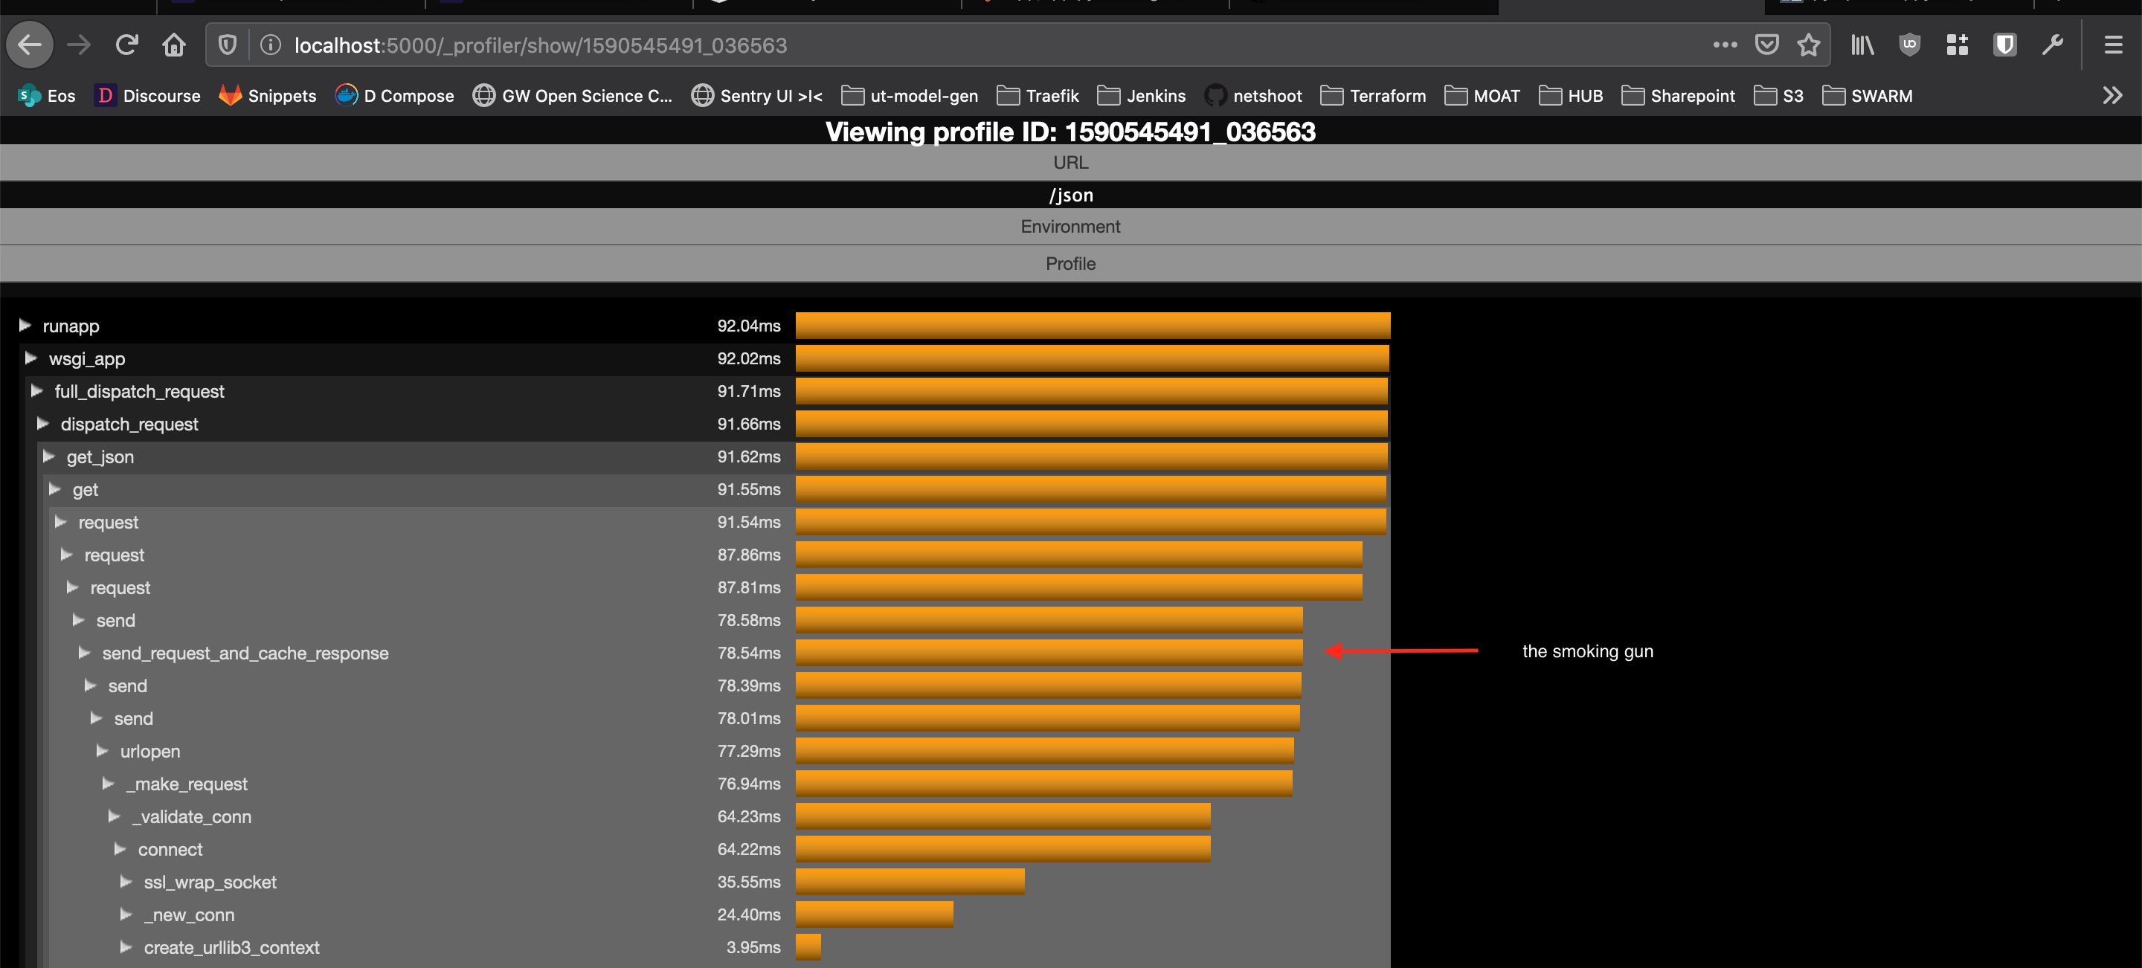The width and height of the screenshot is (2142, 968).
Task: Open the Eos bookmark
Action: pos(47,96)
